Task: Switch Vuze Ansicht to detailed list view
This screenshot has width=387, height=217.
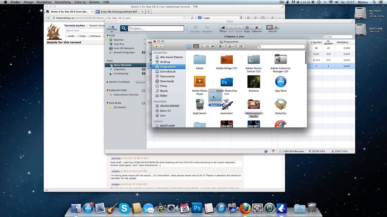Action: pos(269,27)
